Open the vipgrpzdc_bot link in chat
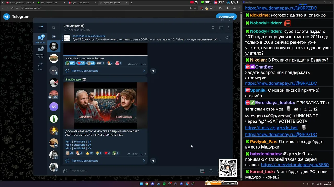 point(271,128)
